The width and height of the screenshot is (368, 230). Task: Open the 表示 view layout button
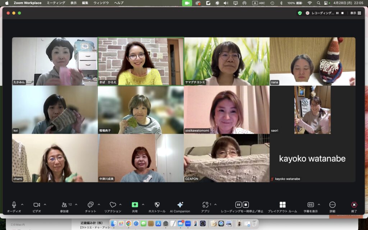click(355, 13)
